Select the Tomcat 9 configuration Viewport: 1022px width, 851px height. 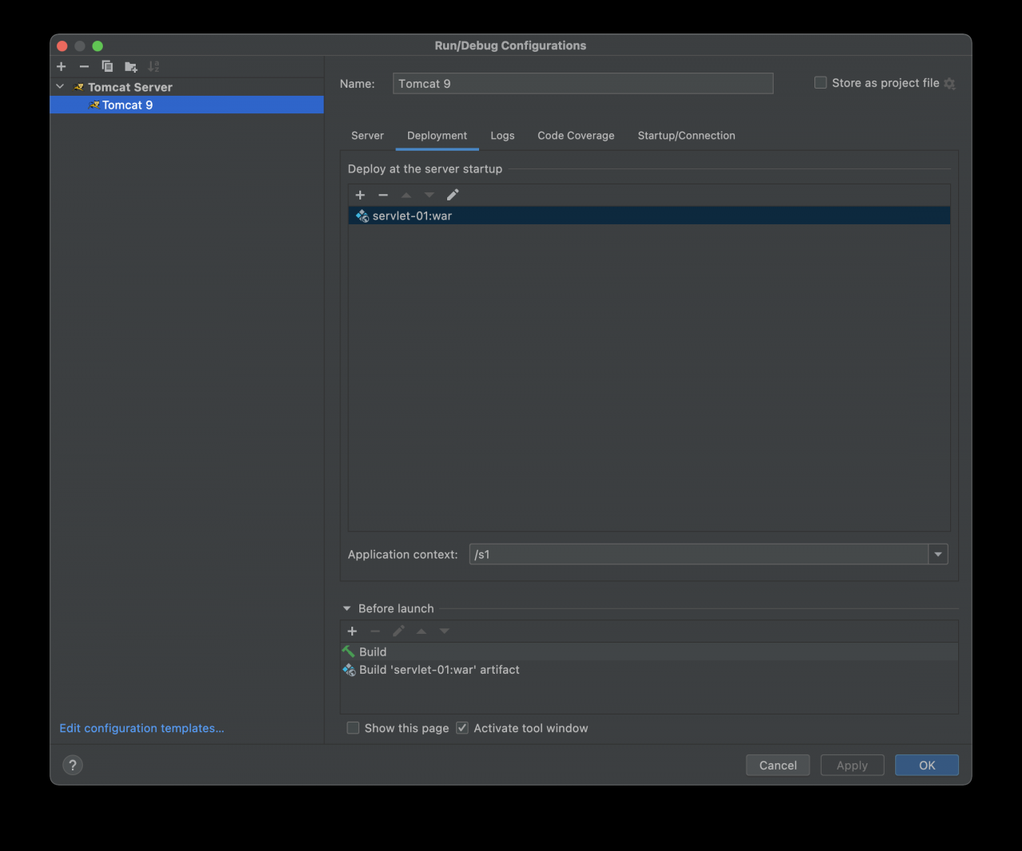187,105
